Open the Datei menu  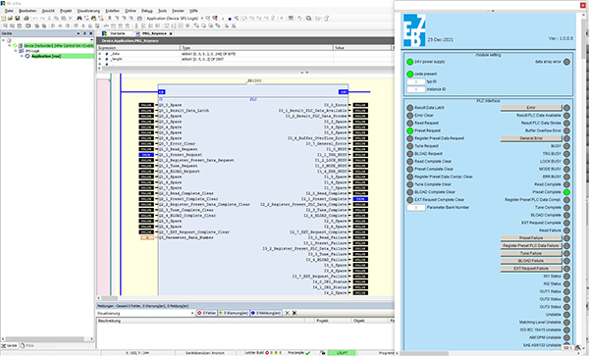click(9, 11)
